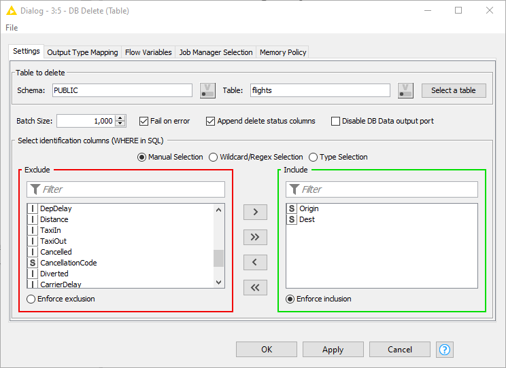Click the Select a table button
This screenshot has width=506, height=368.
pos(454,90)
